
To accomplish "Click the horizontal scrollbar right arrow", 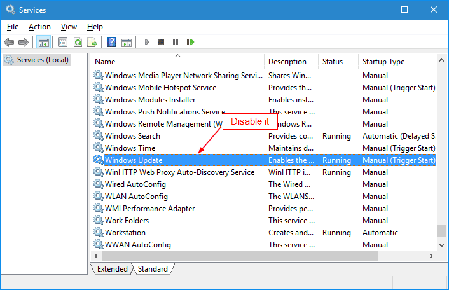I will [431, 256].
